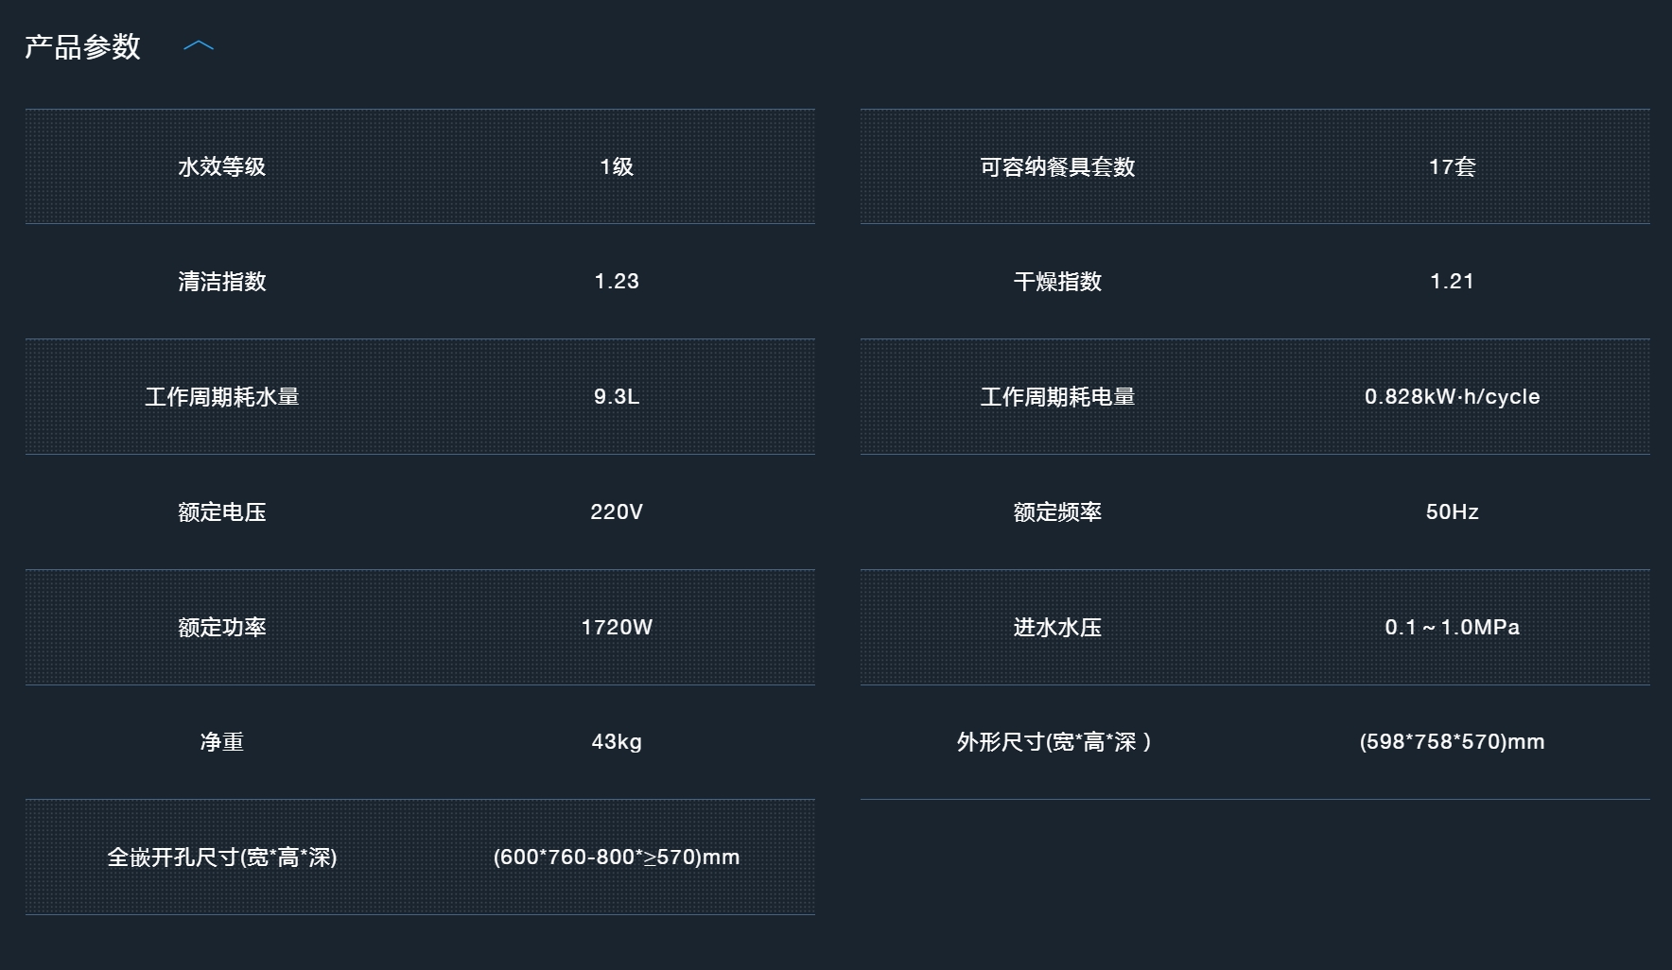The height and width of the screenshot is (970, 1672).
Task: Select the 50Hz rated frequency value
Action: tap(1452, 512)
